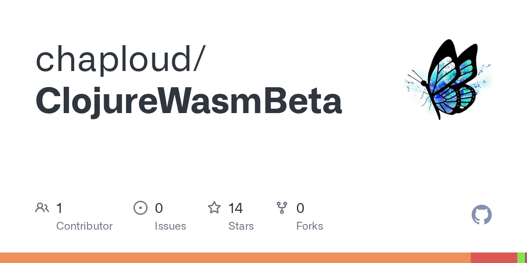
Task: Click the Stars label
Action: [241, 226]
